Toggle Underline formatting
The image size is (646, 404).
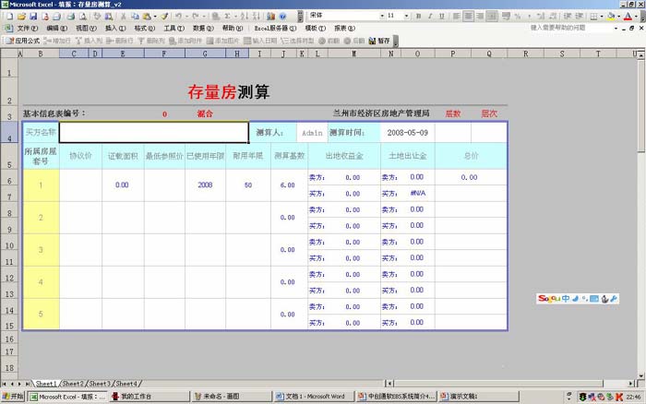point(443,16)
